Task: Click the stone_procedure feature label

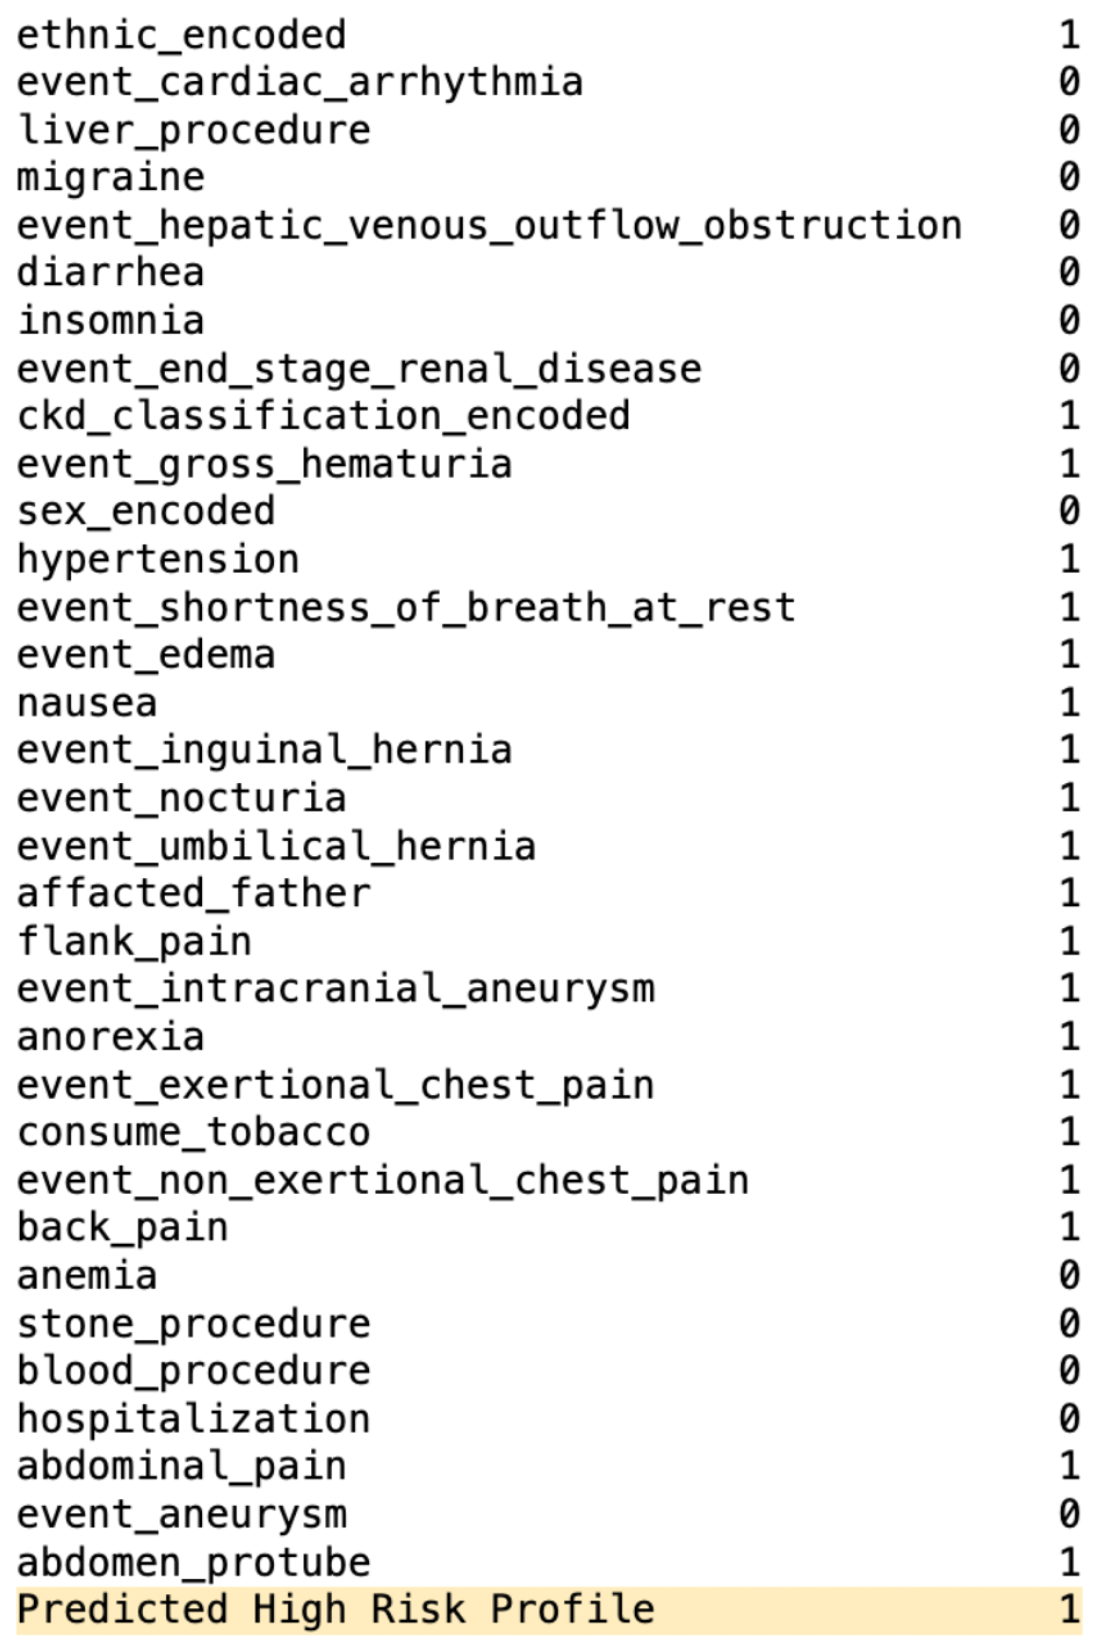Action: point(193,1324)
